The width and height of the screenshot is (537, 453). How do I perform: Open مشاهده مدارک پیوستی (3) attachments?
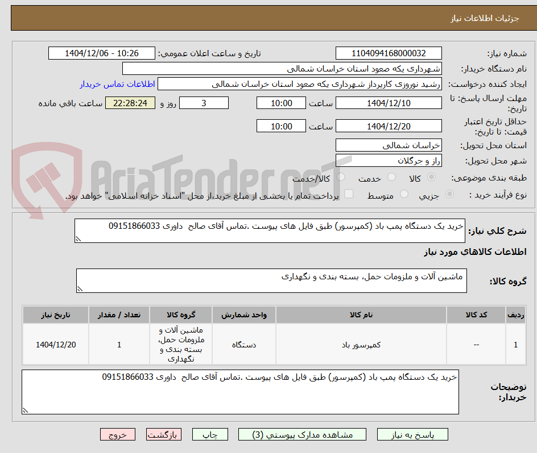302,434
